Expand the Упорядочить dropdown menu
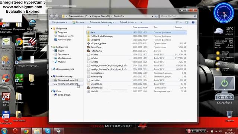 click(59, 22)
